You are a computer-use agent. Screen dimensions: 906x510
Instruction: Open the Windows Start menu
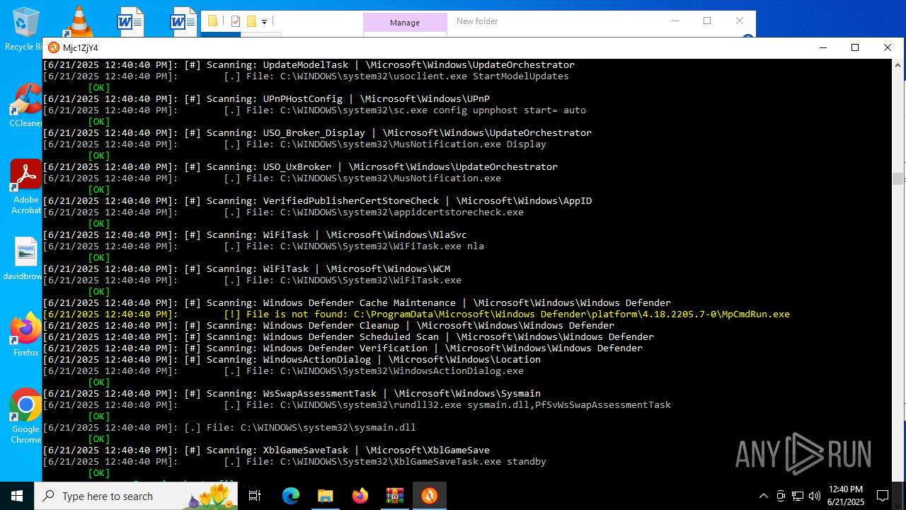pos(17,496)
